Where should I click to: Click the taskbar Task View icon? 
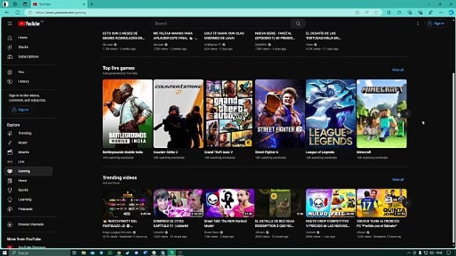(74, 253)
